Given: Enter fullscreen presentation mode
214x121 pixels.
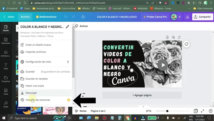Looking at the screenshot, I should (202, 111).
